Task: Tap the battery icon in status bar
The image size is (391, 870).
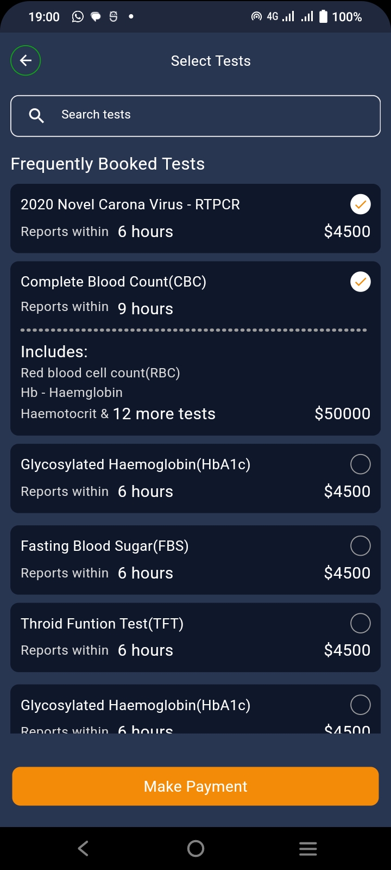Action: click(x=323, y=17)
